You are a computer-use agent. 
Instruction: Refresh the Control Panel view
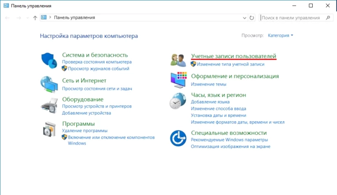[x=252, y=18]
